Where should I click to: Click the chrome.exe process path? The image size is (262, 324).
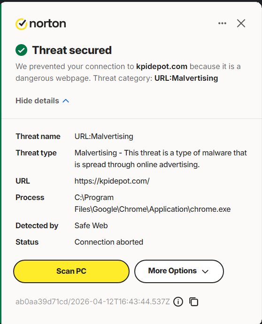[x=153, y=203]
